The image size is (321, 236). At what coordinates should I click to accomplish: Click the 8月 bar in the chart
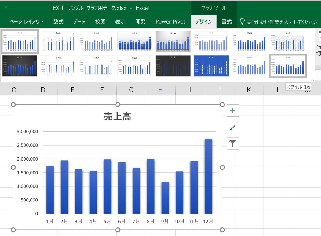[x=151, y=186]
